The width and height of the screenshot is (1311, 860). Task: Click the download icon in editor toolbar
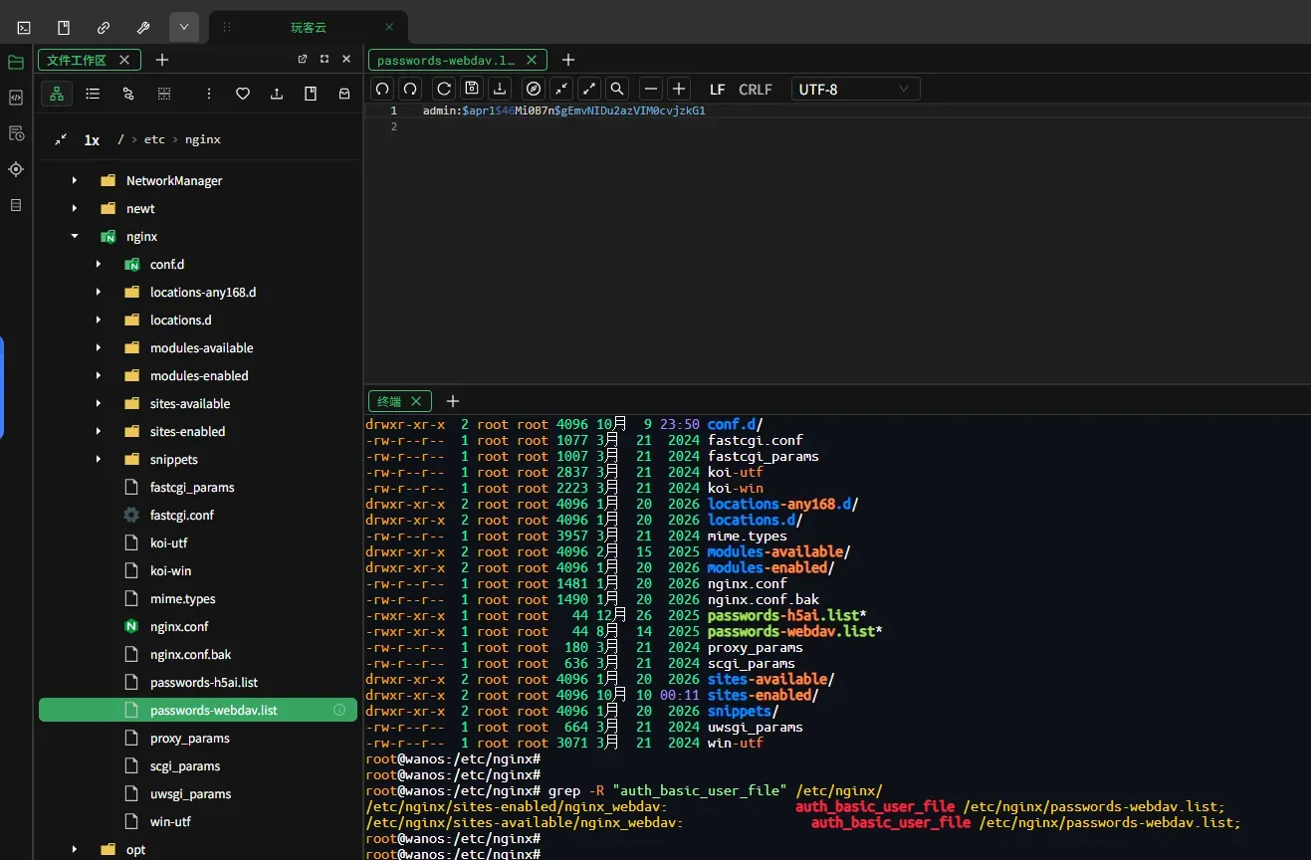click(x=500, y=89)
